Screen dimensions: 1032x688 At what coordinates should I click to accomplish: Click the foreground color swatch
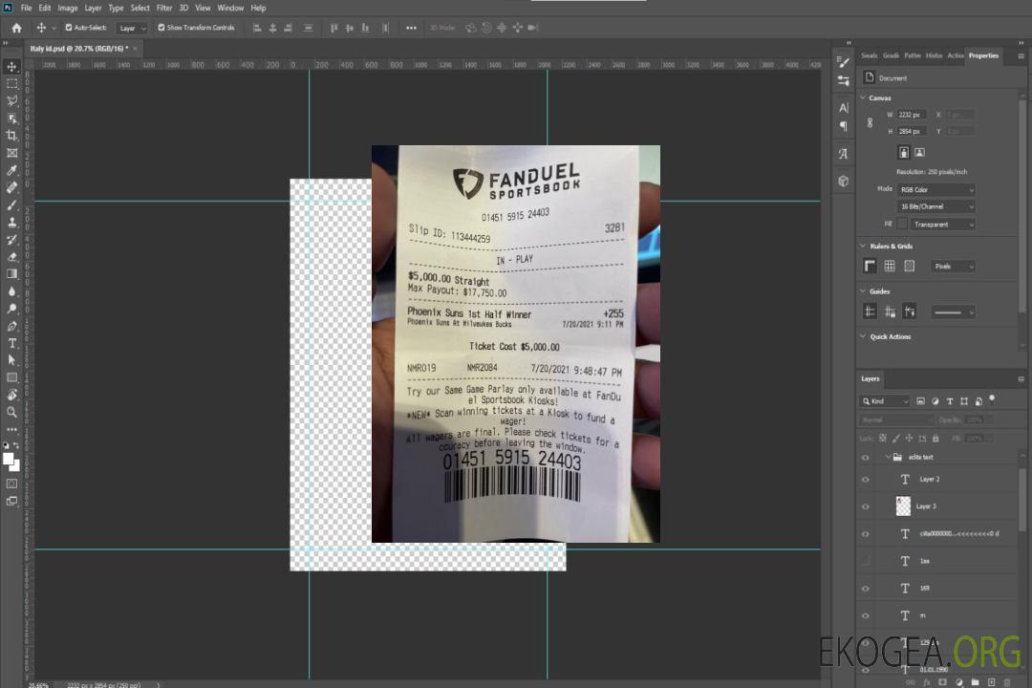[x=9, y=460]
